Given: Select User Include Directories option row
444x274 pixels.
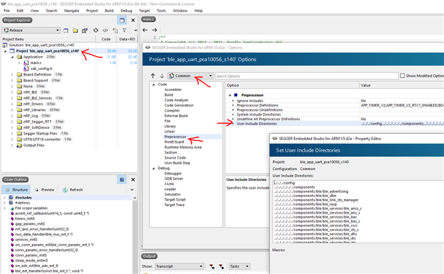Looking at the screenshot, I should coord(335,124).
